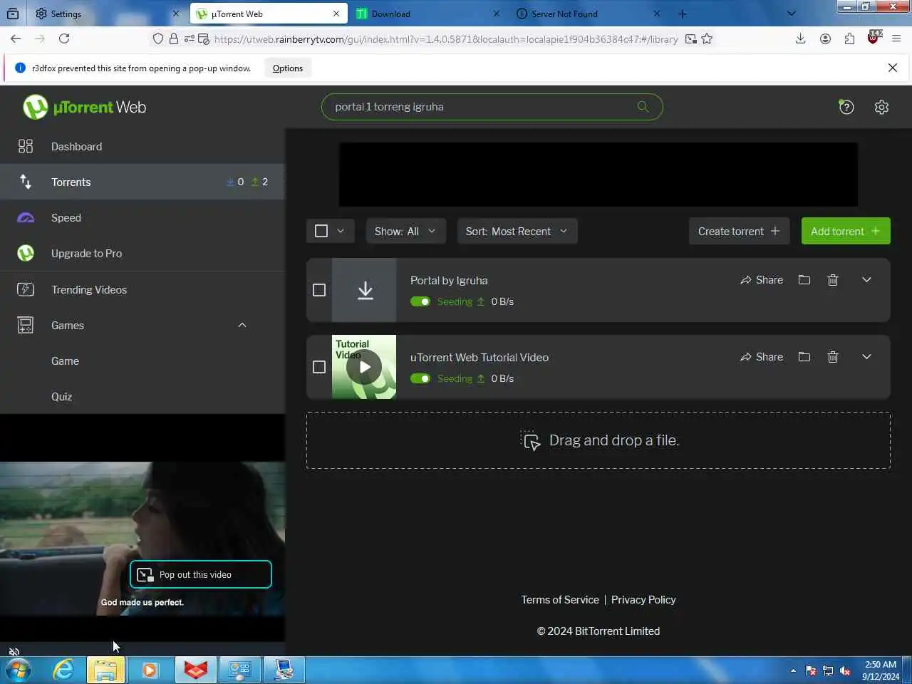Image resolution: width=912 pixels, height=684 pixels.
Task: Click Create torrent button
Action: coord(739,231)
